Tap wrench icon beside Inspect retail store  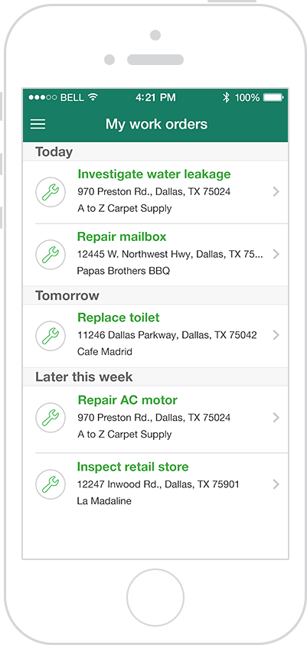pyautogui.click(x=51, y=484)
